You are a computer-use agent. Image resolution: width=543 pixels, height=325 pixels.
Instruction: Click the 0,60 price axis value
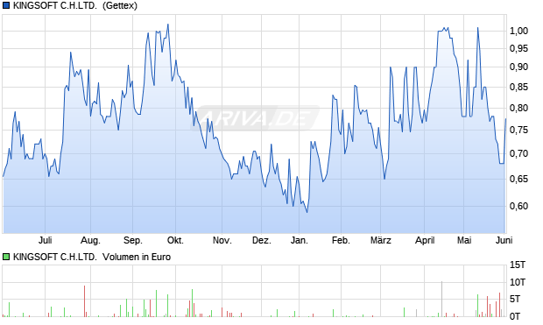click(518, 206)
